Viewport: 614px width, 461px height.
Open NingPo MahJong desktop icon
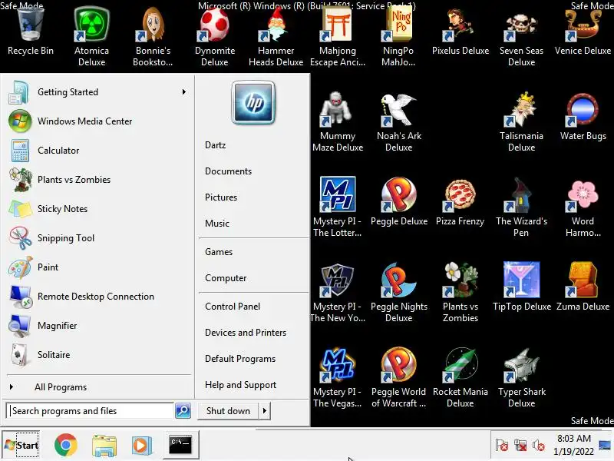pos(398,37)
